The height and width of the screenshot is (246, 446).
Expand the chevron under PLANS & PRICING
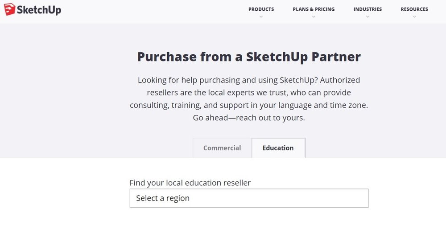click(x=314, y=17)
